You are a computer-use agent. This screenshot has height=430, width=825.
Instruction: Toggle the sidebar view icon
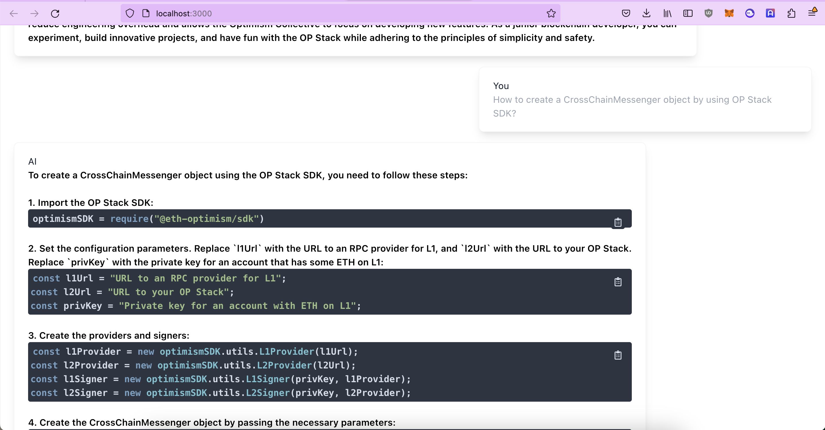688,13
